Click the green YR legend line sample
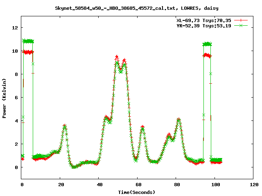 click(241, 25)
